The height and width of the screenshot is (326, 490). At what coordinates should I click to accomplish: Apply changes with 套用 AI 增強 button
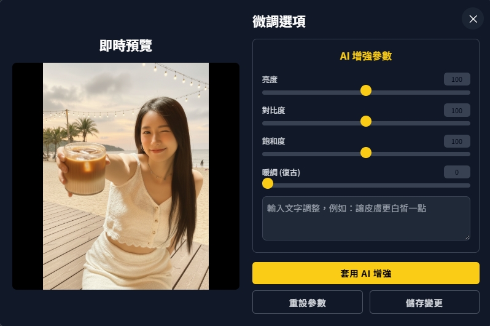[x=365, y=273]
